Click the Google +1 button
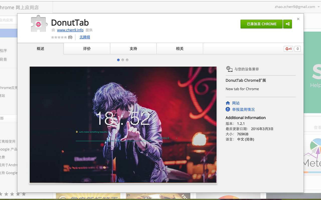The width and height of the screenshot is (321, 200). coord(289,49)
